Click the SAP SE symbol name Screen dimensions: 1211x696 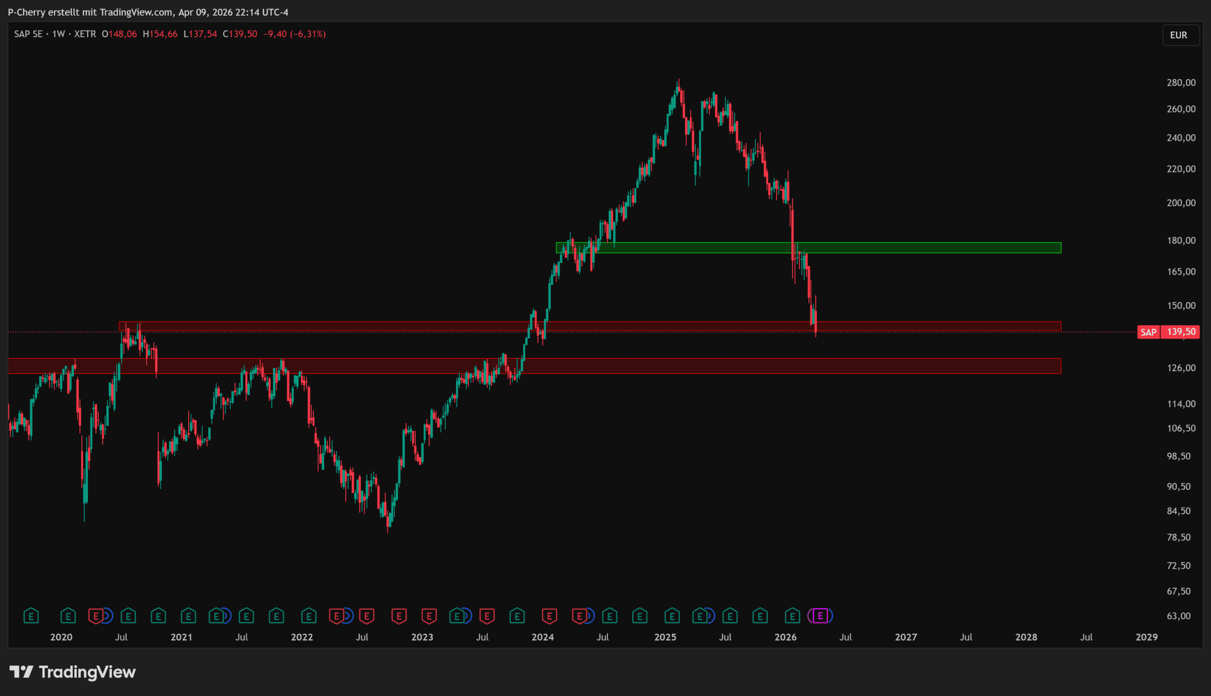coord(28,34)
